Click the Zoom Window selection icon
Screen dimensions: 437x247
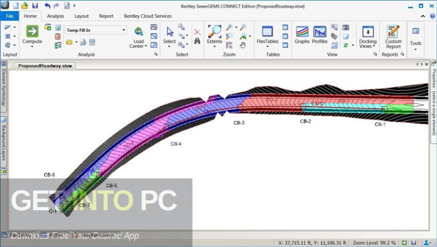coord(229,45)
